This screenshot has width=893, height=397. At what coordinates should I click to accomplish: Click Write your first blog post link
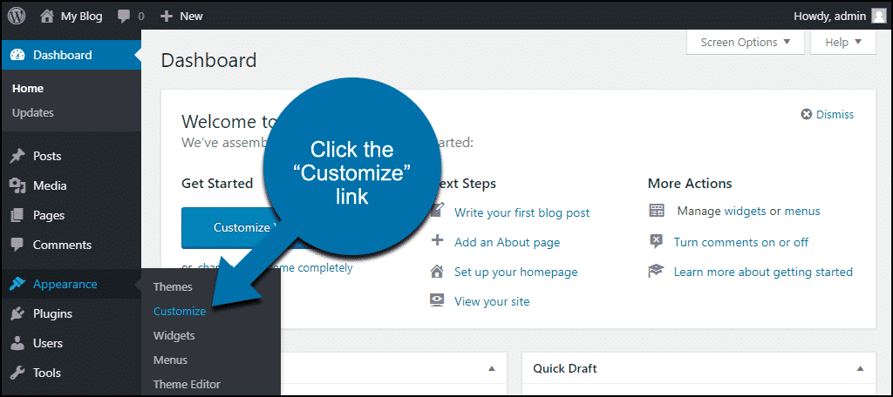click(522, 212)
